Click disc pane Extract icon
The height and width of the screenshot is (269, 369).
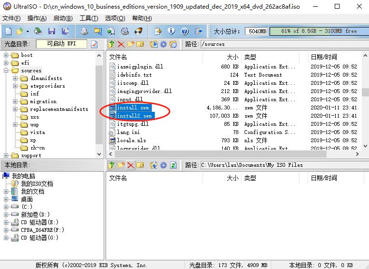[154, 44]
